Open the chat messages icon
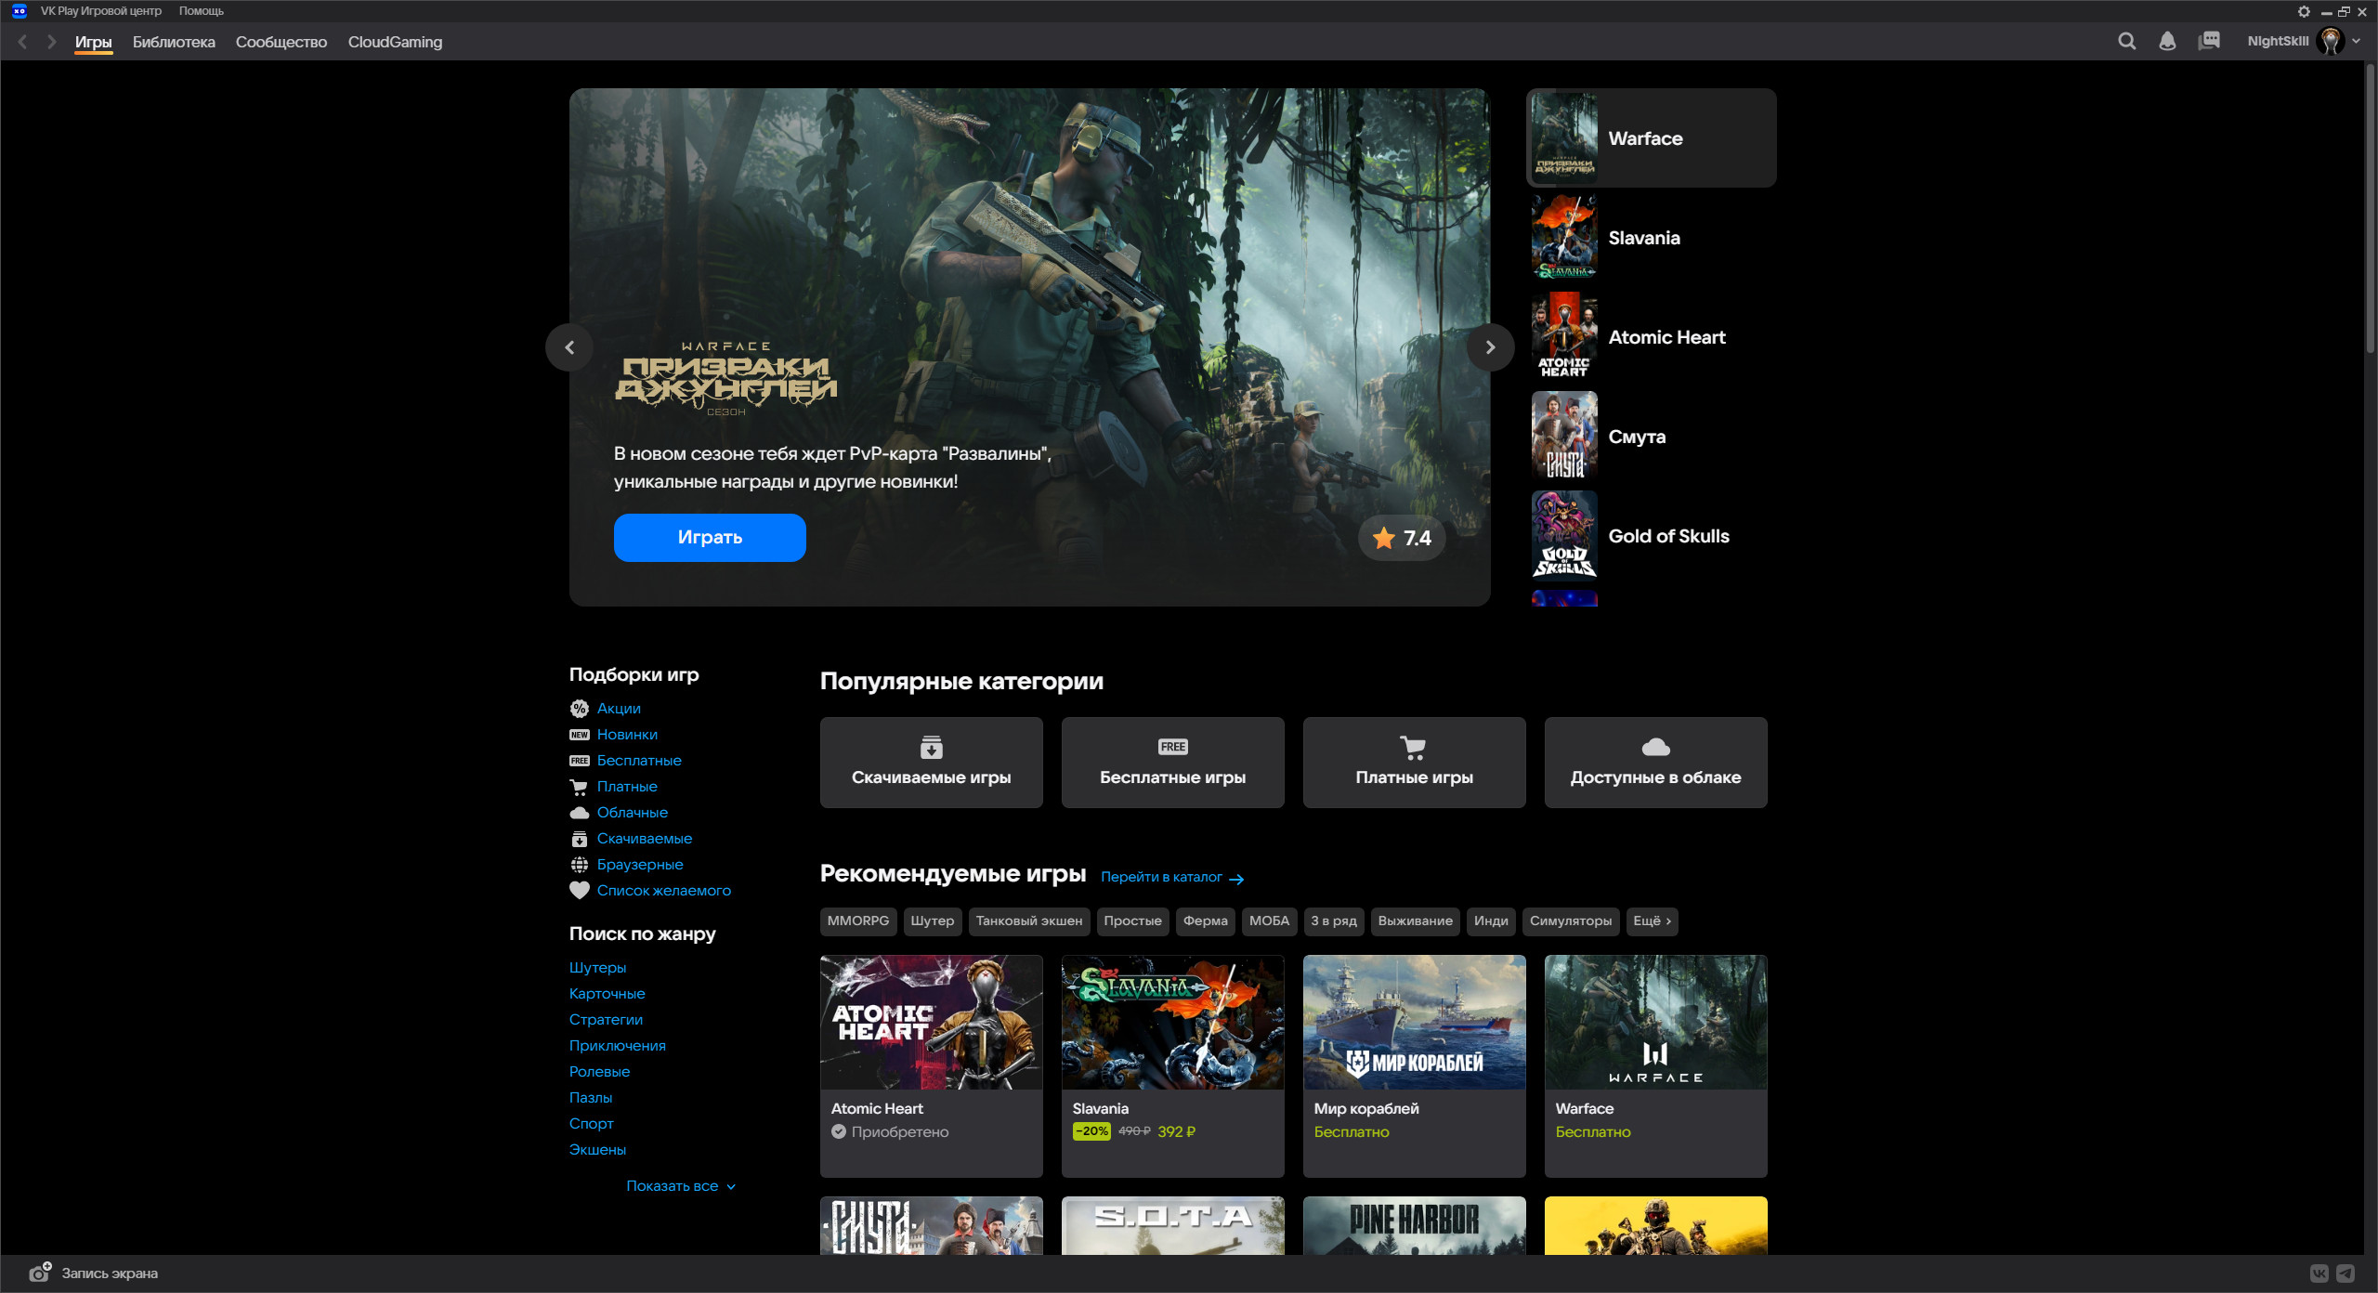2378x1293 pixels. coord(2209,41)
